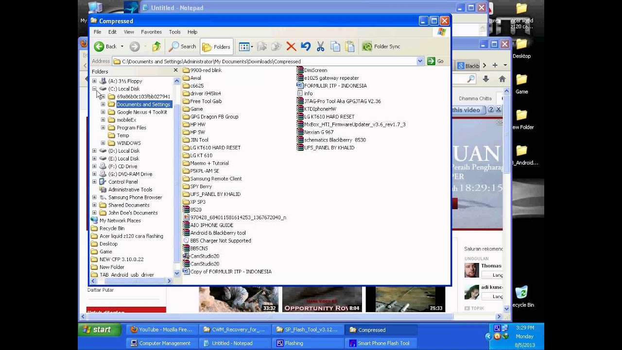Click the blue Undo arrow icon
The height and width of the screenshot is (350, 622).
(306, 47)
